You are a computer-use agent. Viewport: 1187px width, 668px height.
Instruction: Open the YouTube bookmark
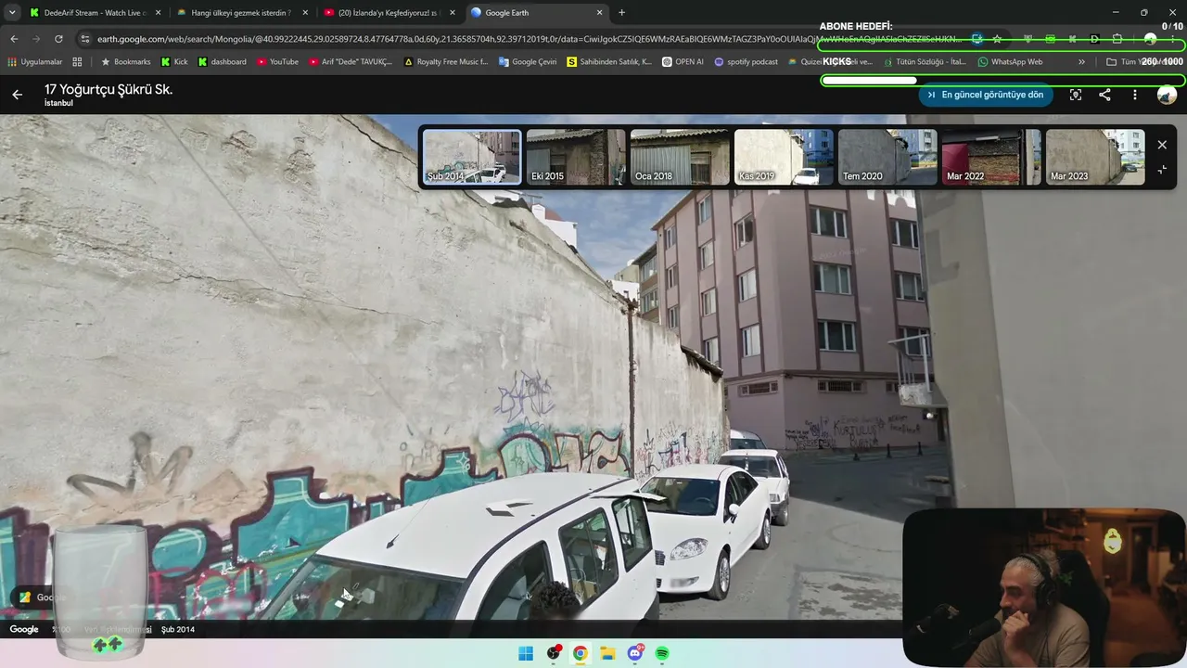point(277,62)
